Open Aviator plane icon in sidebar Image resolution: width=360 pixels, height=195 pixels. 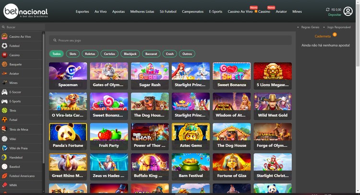pyautogui.click(x=4, y=74)
